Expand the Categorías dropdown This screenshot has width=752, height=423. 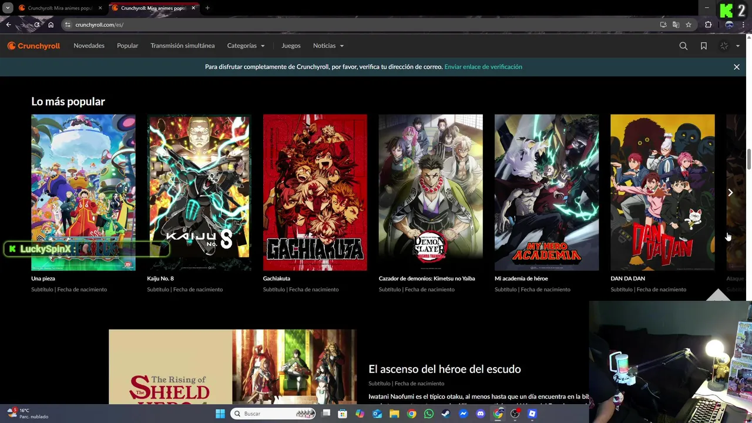246,46
